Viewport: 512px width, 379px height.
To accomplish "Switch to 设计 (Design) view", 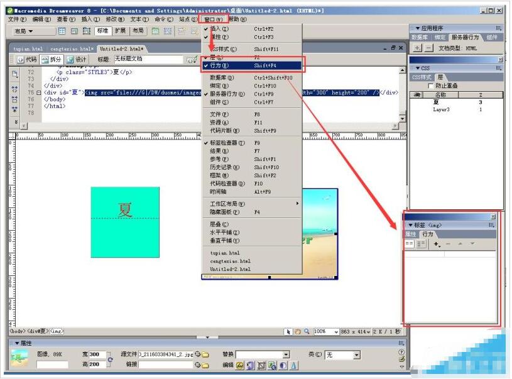I will point(77,59).
